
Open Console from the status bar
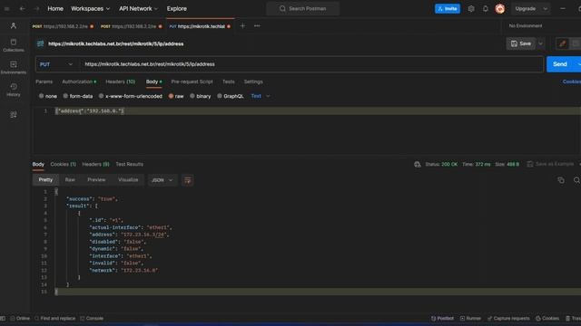point(92,318)
